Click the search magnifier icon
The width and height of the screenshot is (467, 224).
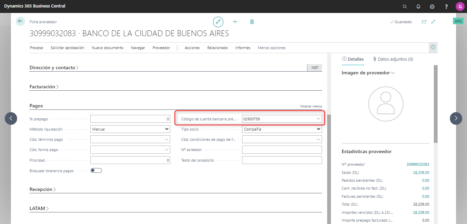pos(405,6)
